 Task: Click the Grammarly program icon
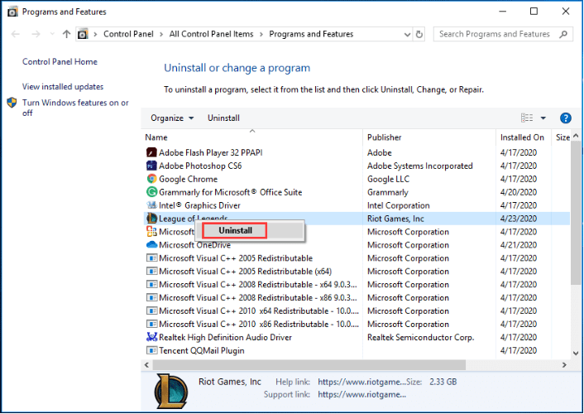pyautogui.click(x=151, y=192)
